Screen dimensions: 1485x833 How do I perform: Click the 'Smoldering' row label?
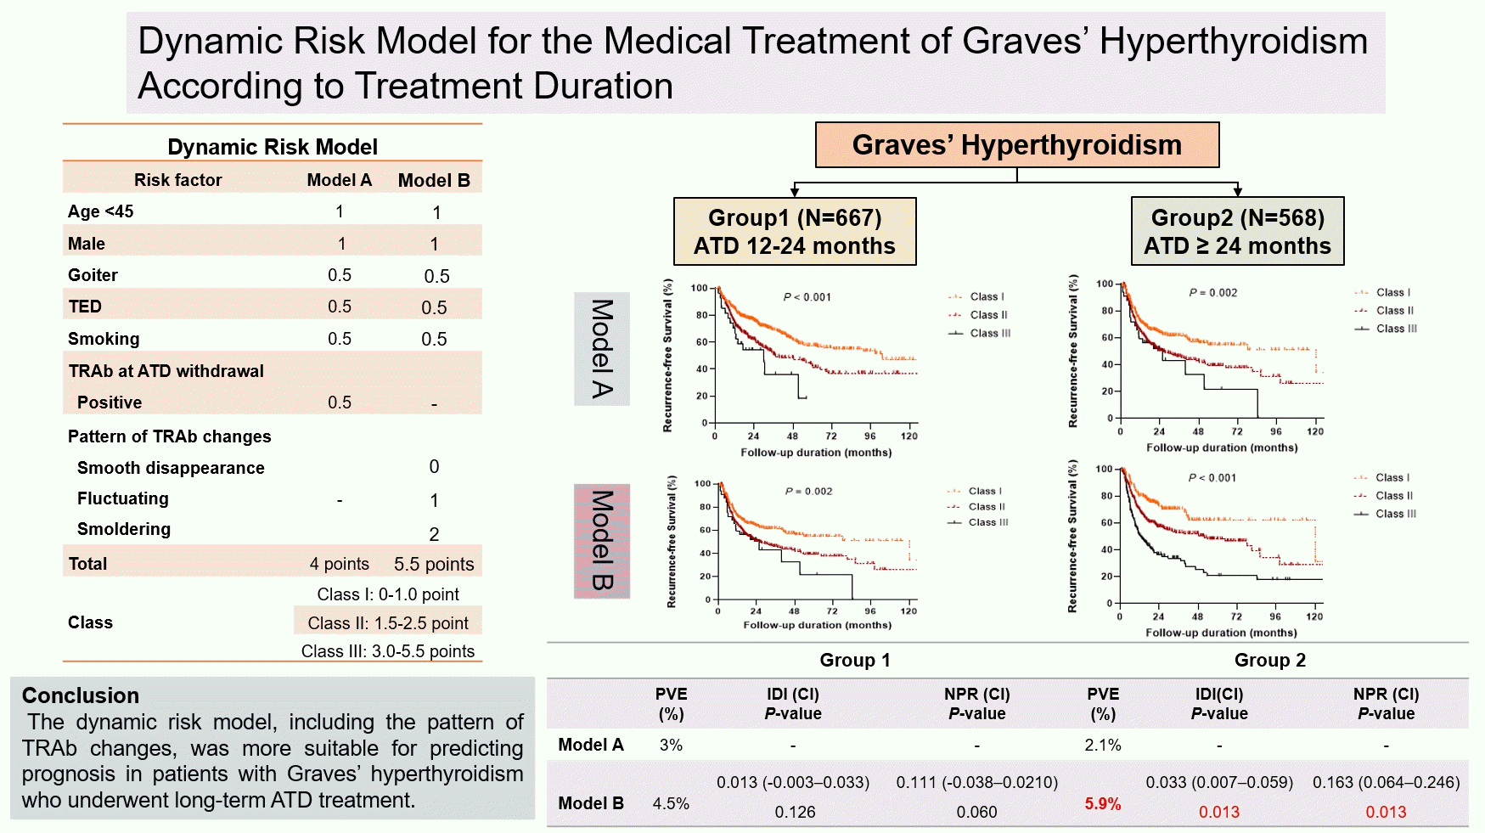124,529
